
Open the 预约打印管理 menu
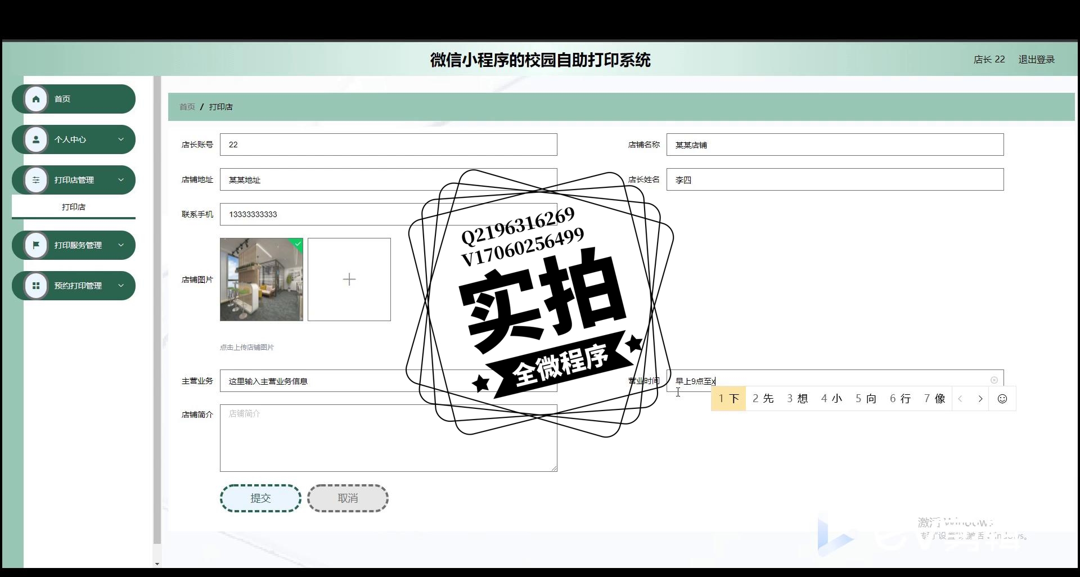click(x=74, y=286)
